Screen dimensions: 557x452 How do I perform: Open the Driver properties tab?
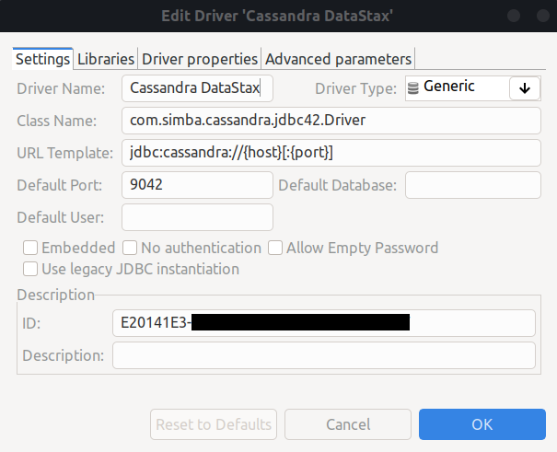tap(200, 59)
